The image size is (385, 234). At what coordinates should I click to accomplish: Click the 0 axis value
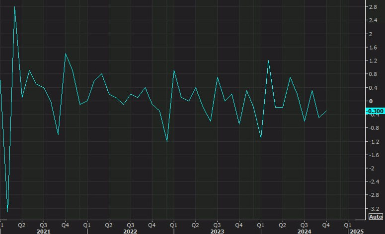371,101
